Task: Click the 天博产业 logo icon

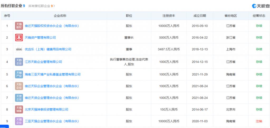Action: point(19,74)
